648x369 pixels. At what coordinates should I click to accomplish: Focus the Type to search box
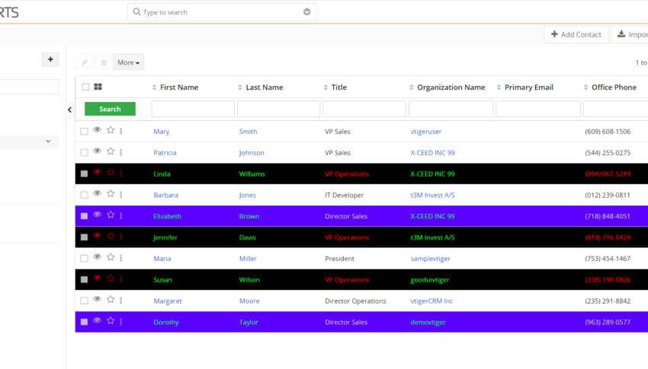tap(222, 12)
